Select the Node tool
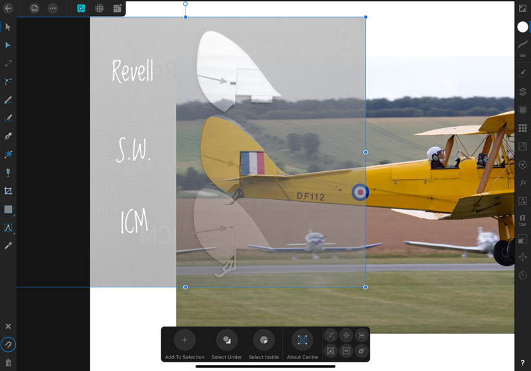Viewport: 531px width, 371px height. click(8, 45)
